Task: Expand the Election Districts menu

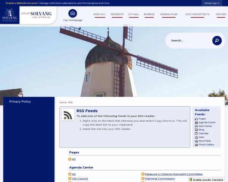Action: coord(197,14)
